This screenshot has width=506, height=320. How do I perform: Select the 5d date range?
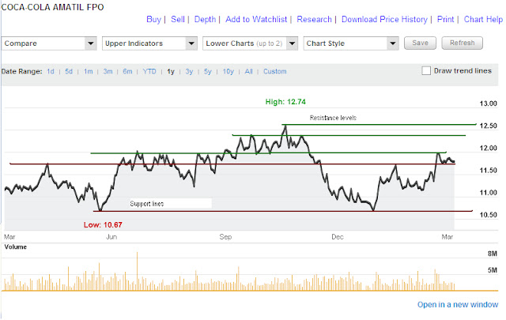[x=69, y=71]
